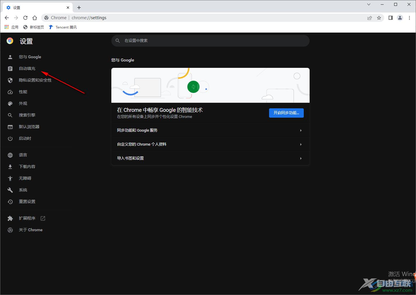
Task: Expand 同步功能和 Google 服务 row arrow
Action: coord(301,130)
